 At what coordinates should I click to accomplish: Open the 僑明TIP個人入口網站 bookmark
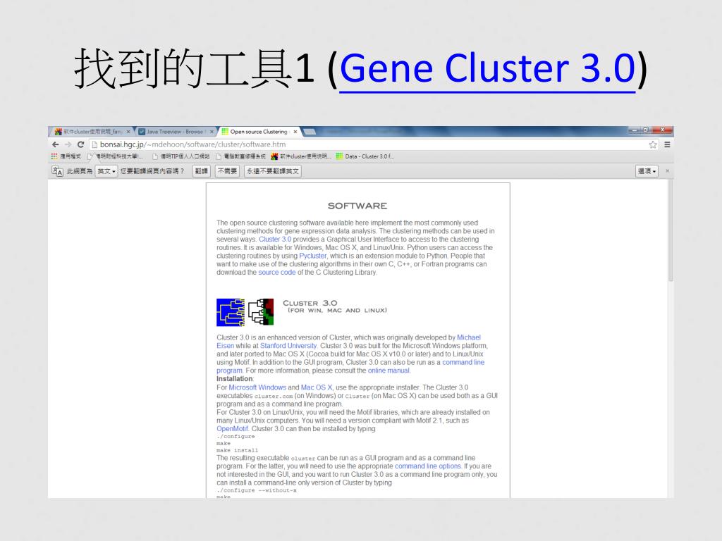(x=181, y=156)
